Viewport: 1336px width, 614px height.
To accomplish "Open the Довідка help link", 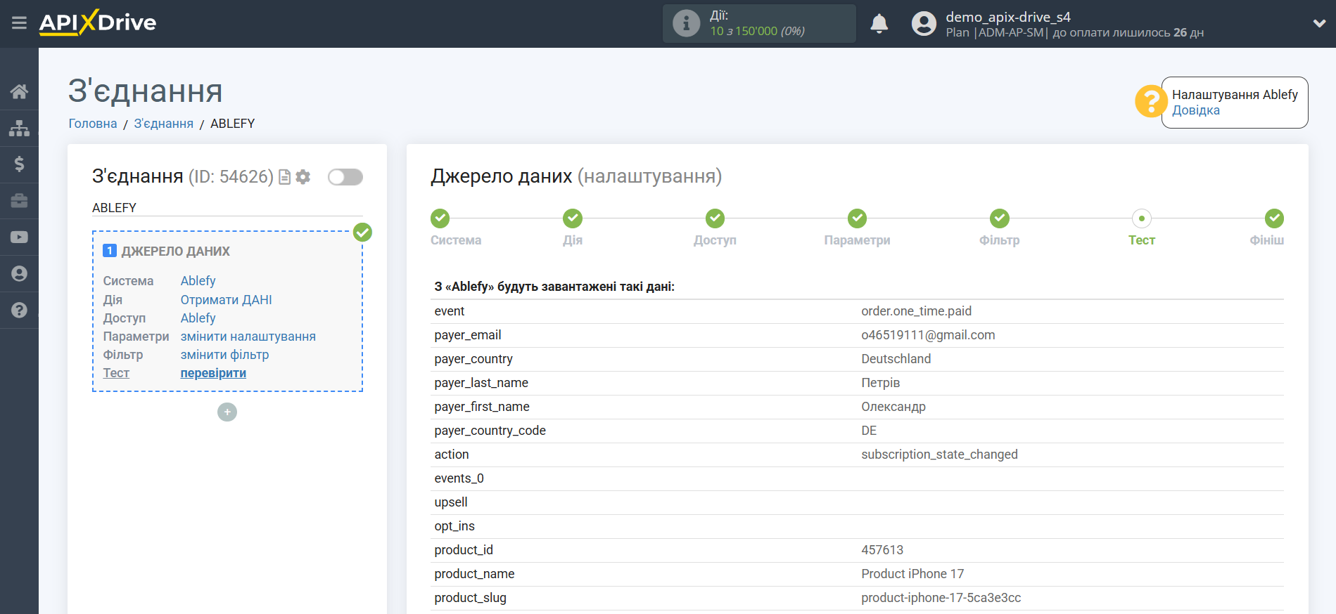I will (1196, 110).
